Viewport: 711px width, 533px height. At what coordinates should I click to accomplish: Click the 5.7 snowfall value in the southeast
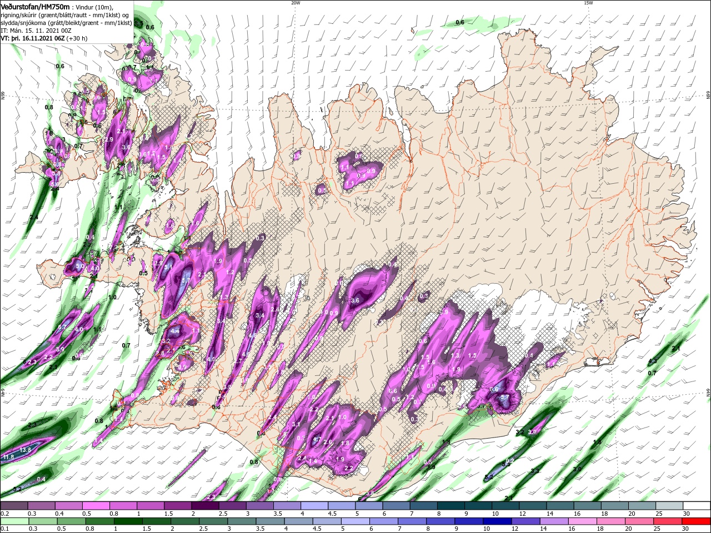click(x=504, y=398)
